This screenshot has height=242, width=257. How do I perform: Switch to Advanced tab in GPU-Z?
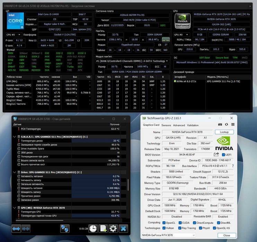179,125
